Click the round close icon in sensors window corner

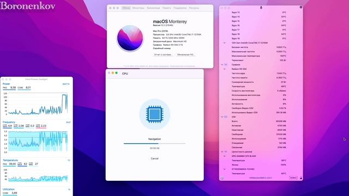tap(301, 7)
